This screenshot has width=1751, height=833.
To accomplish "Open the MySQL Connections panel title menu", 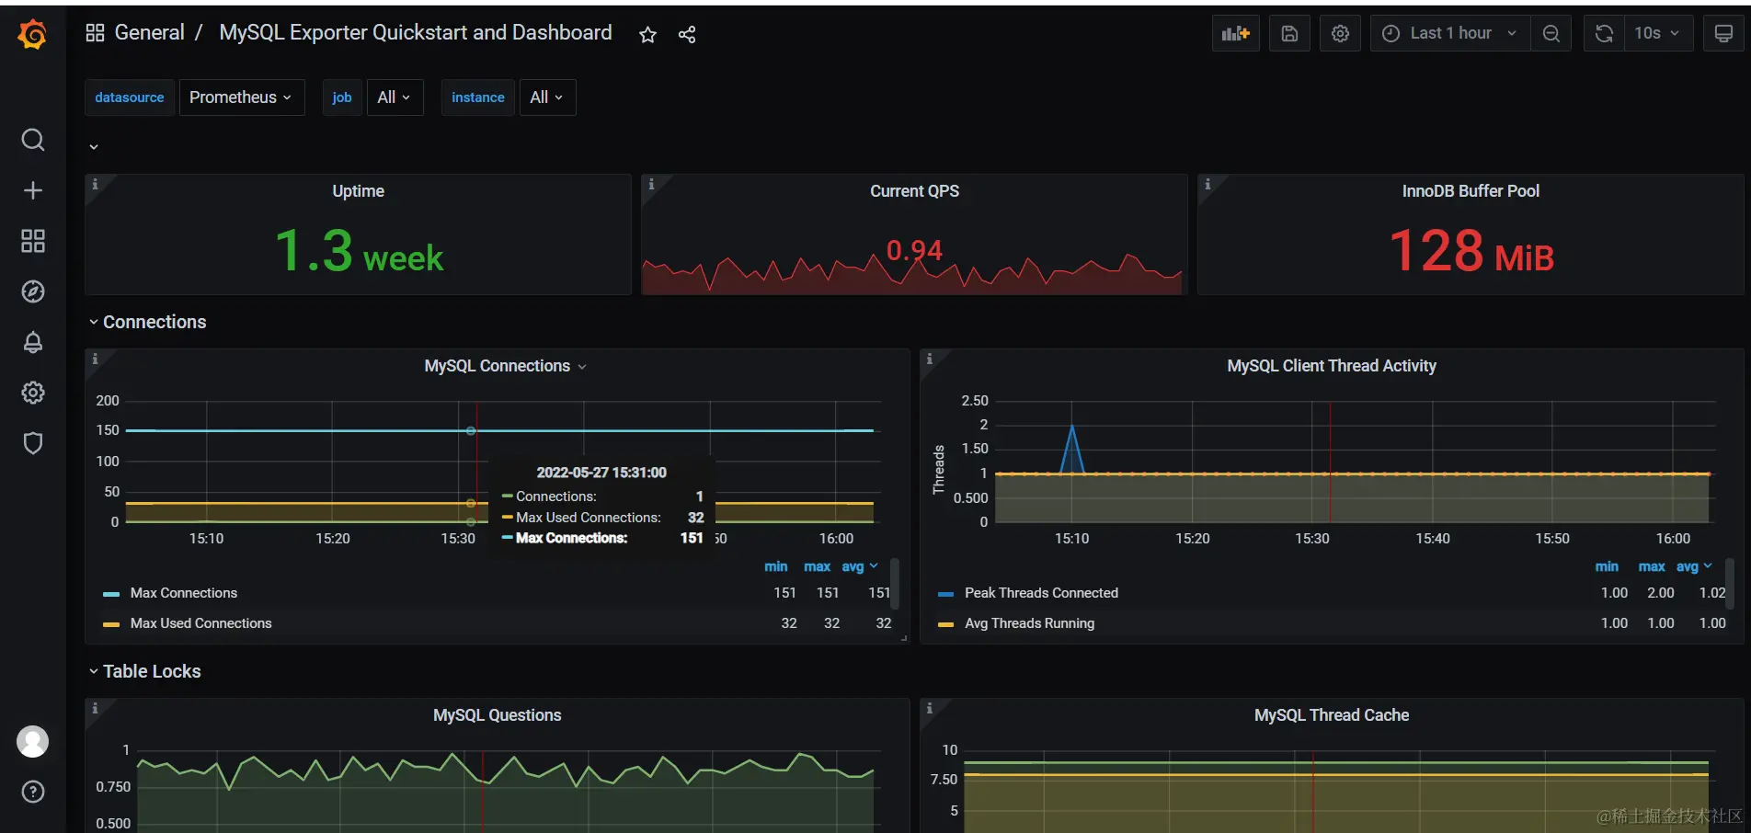I will 505,366.
